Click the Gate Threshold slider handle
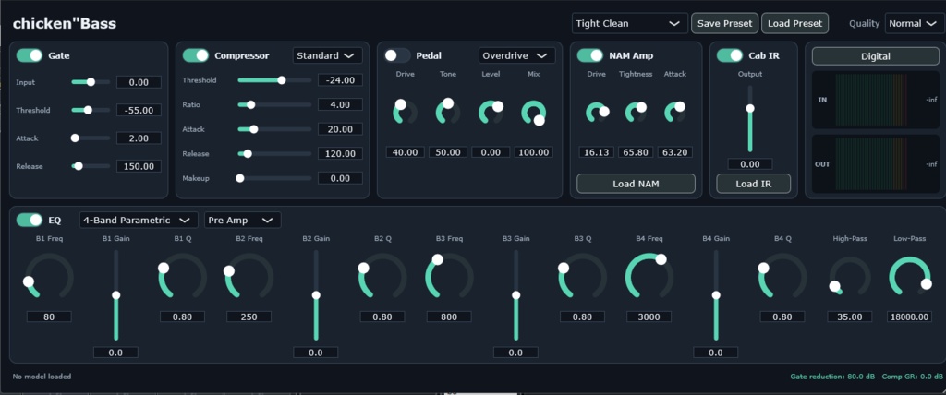The width and height of the screenshot is (946, 395). coord(88,111)
